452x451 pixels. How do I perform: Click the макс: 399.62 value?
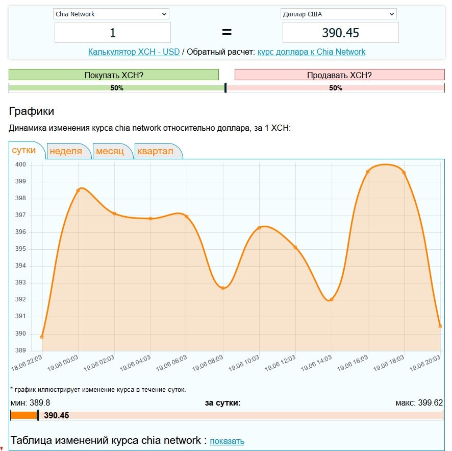click(x=419, y=402)
